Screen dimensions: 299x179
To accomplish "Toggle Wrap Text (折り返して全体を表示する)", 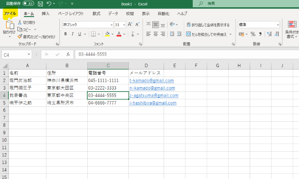I will coord(208,25).
